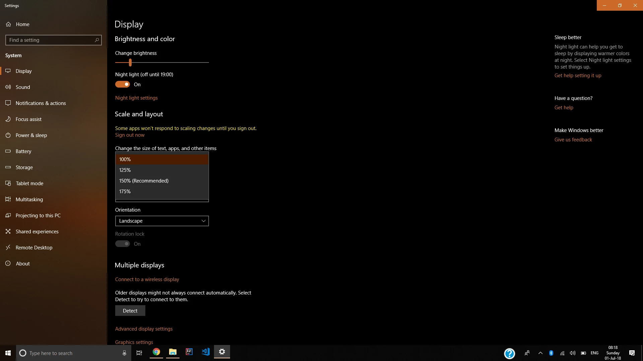Open Night light settings link
The width and height of the screenshot is (643, 361).
136,98
